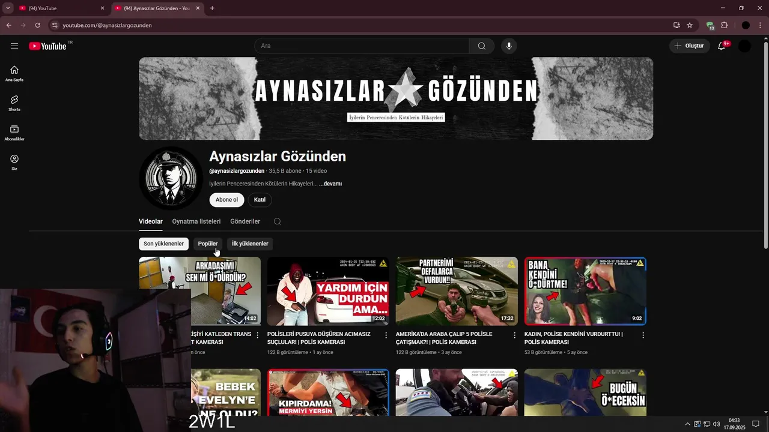Bookmark this page with star icon

point(690,25)
